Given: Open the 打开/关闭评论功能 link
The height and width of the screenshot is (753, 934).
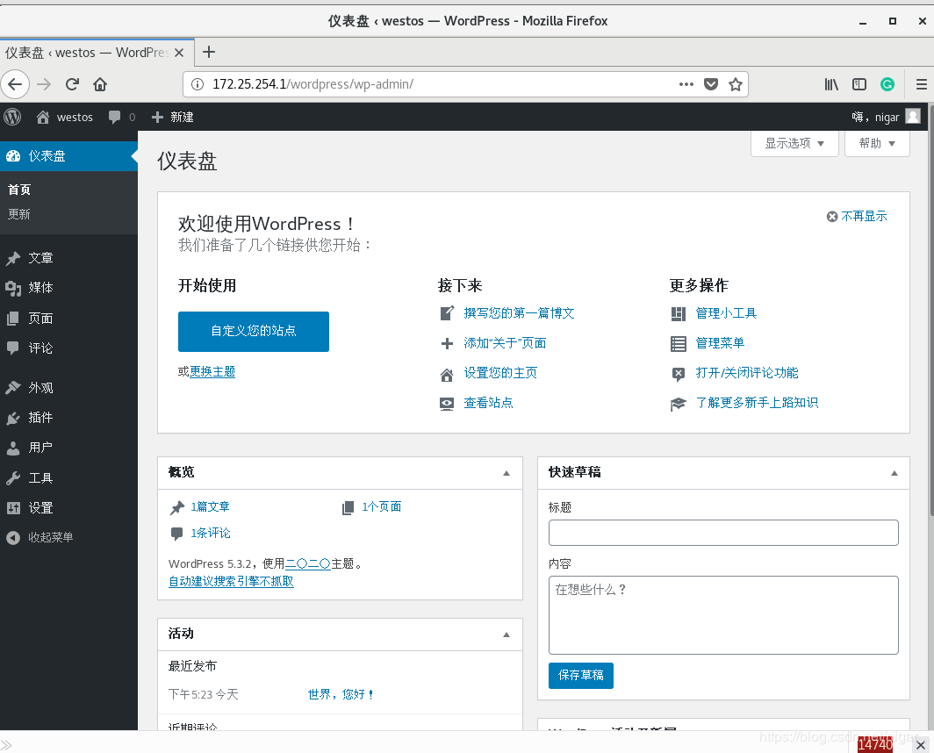Looking at the screenshot, I should [x=746, y=373].
